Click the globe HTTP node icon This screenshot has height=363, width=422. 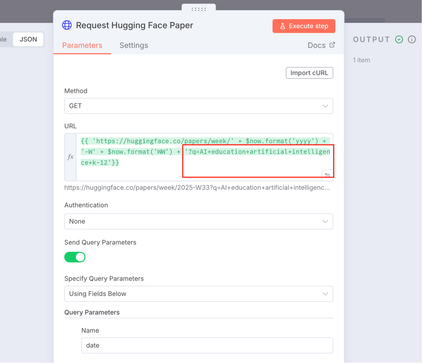(x=67, y=25)
